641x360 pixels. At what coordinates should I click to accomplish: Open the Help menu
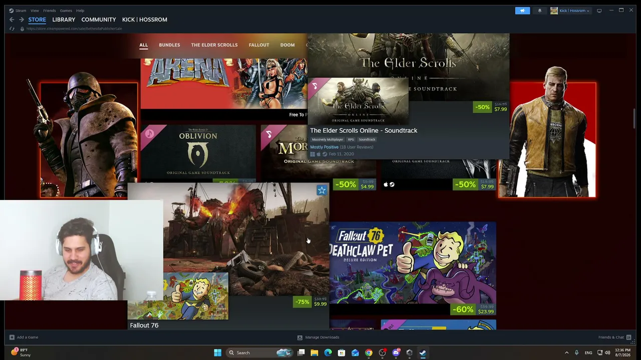[80, 10]
